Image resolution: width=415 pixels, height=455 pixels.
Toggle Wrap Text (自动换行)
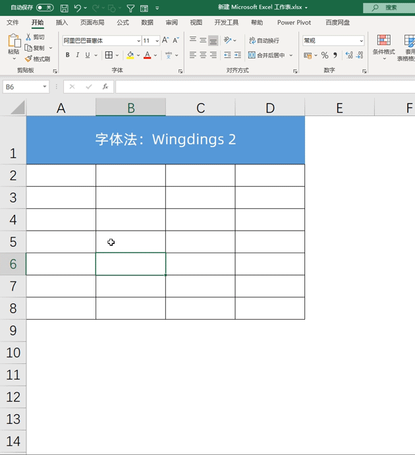(x=264, y=40)
